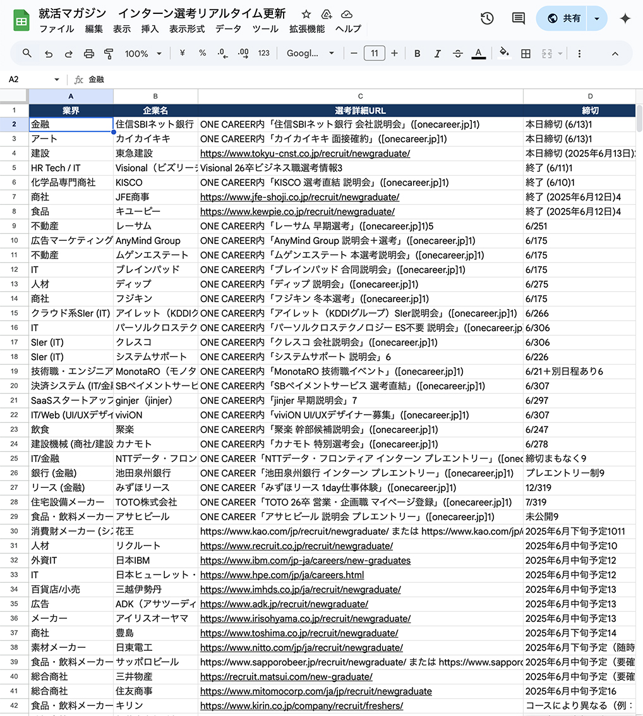643x716 pixels.
Task: Open the recruit.co.jp newgraduate link
Action: [297, 546]
